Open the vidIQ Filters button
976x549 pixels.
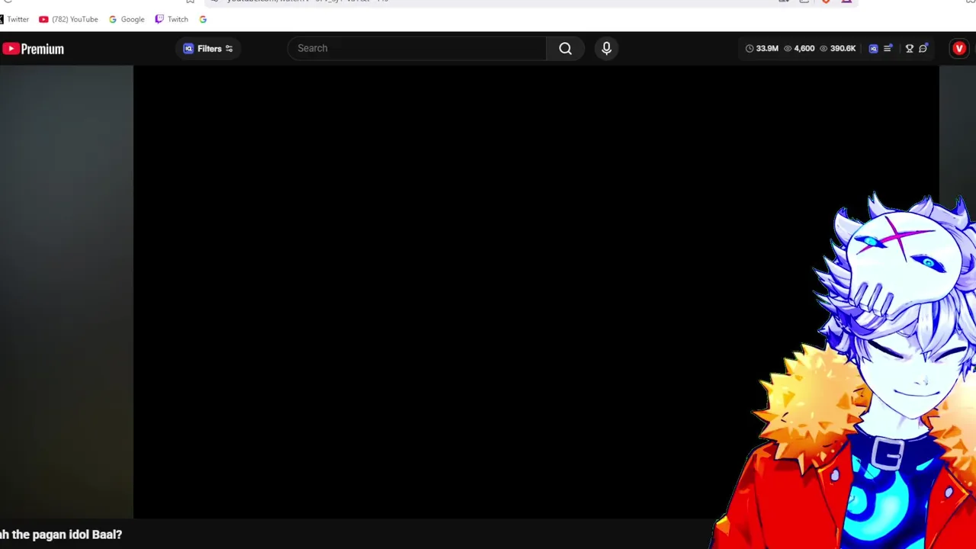(208, 48)
